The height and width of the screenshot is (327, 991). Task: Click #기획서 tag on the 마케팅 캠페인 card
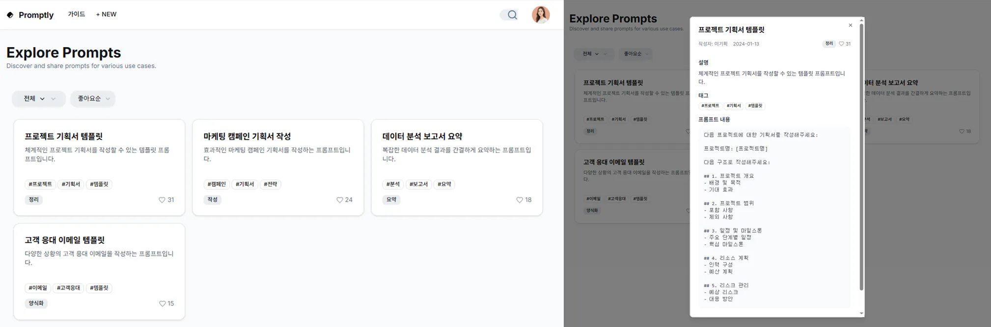point(245,184)
